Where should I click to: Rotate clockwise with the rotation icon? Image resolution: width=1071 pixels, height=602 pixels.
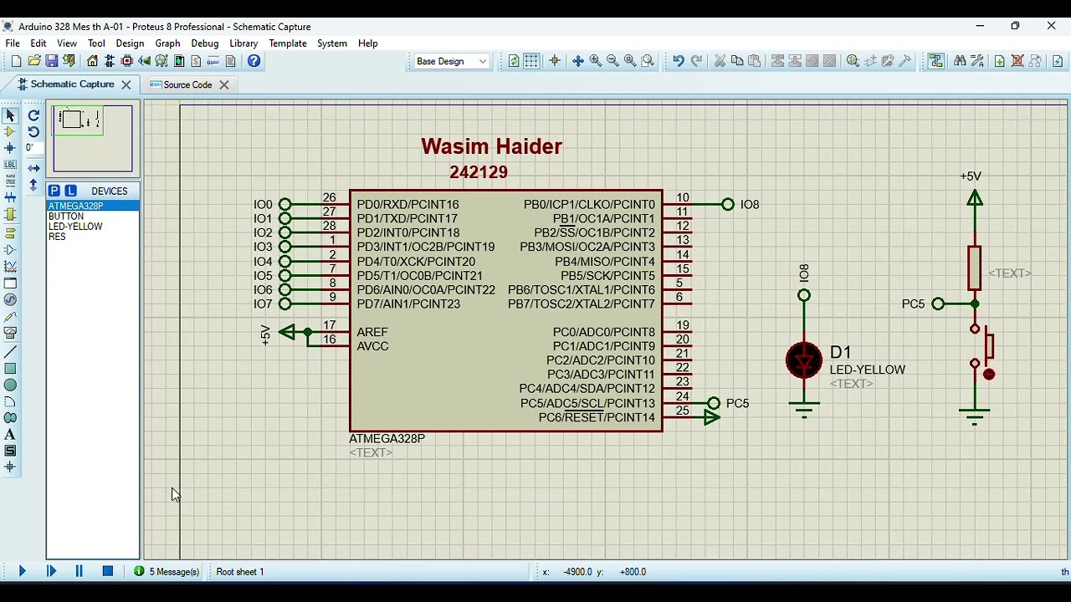click(33, 115)
